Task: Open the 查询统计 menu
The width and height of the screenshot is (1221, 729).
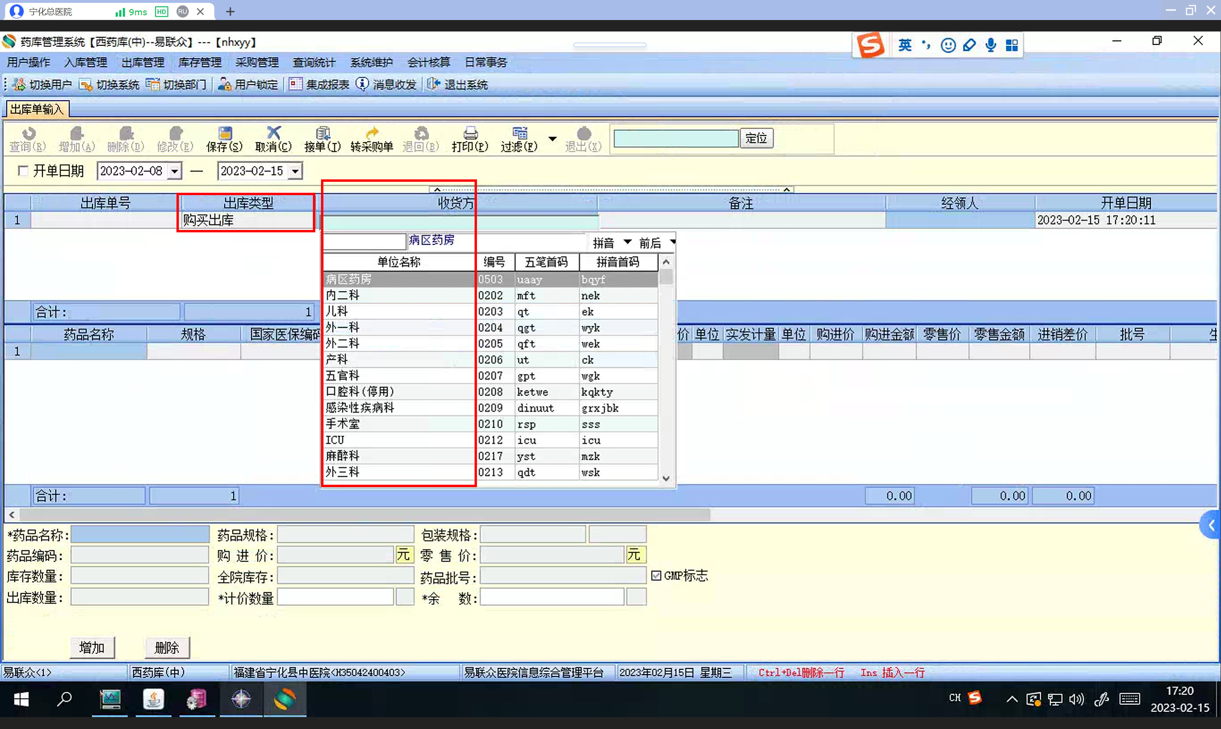Action: [x=314, y=62]
